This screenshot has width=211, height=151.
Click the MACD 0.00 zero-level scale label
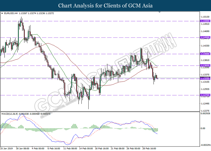point(203,128)
